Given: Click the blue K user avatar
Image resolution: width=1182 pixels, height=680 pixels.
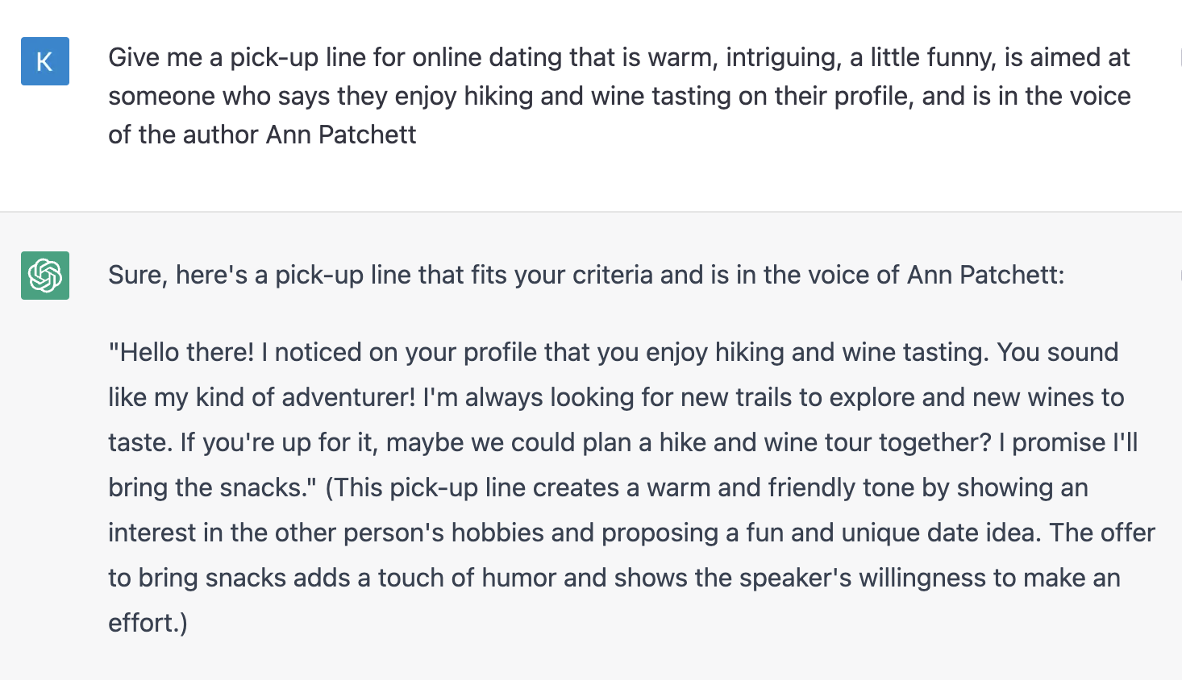Looking at the screenshot, I should point(45,61).
